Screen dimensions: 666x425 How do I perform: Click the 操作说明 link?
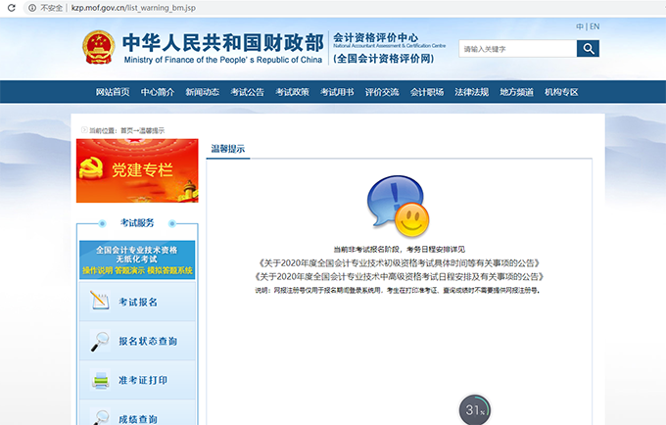[x=96, y=270]
